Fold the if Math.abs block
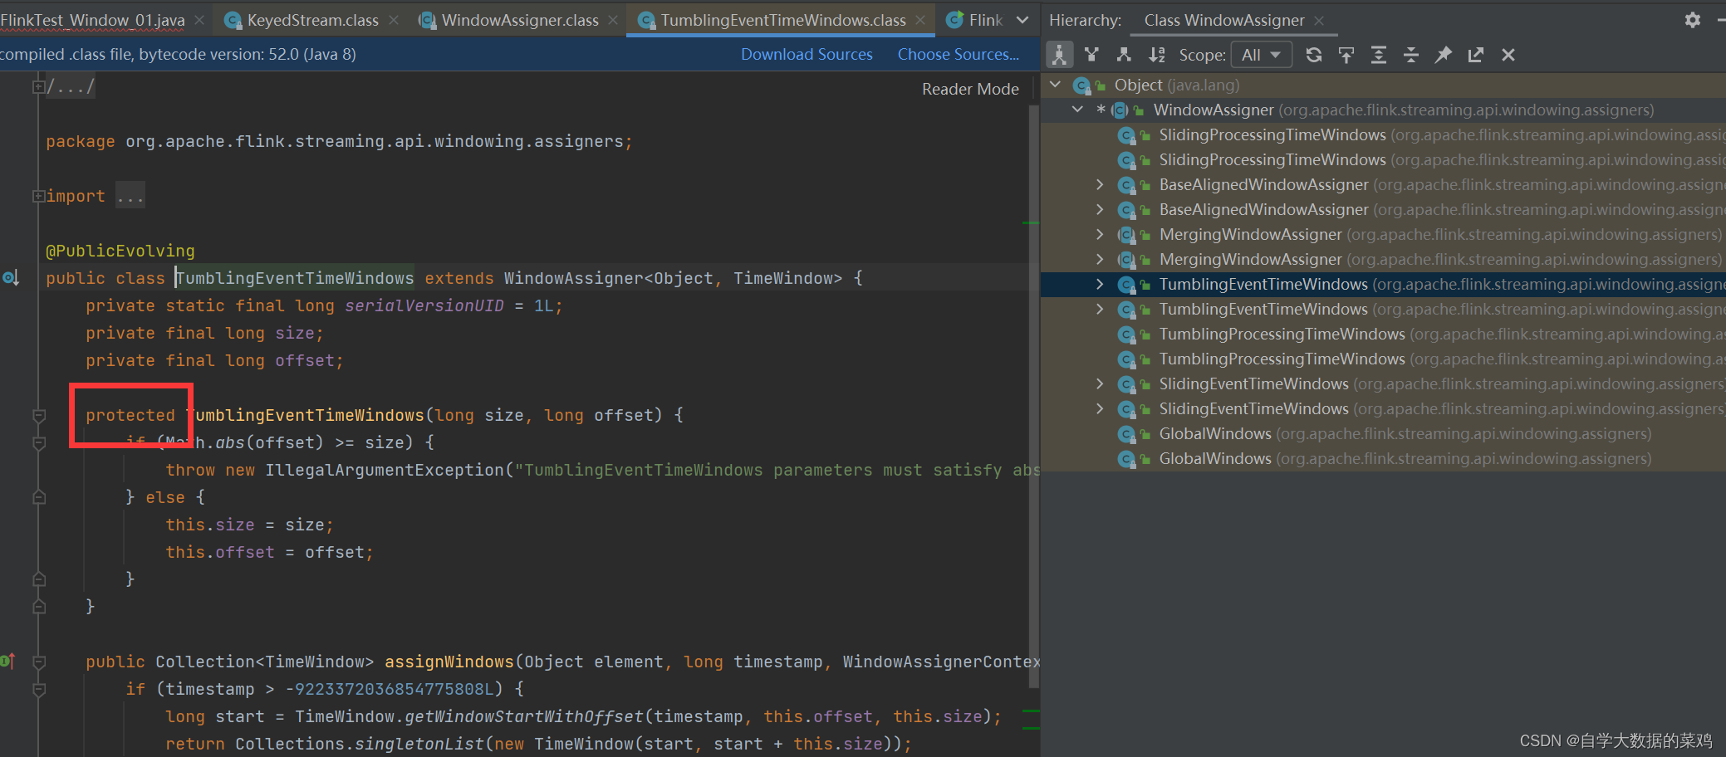 click(x=38, y=442)
